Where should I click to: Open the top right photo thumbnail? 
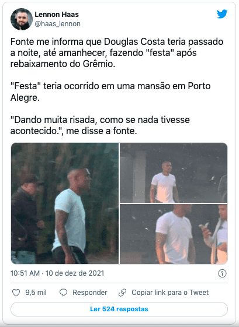click(174, 173)
